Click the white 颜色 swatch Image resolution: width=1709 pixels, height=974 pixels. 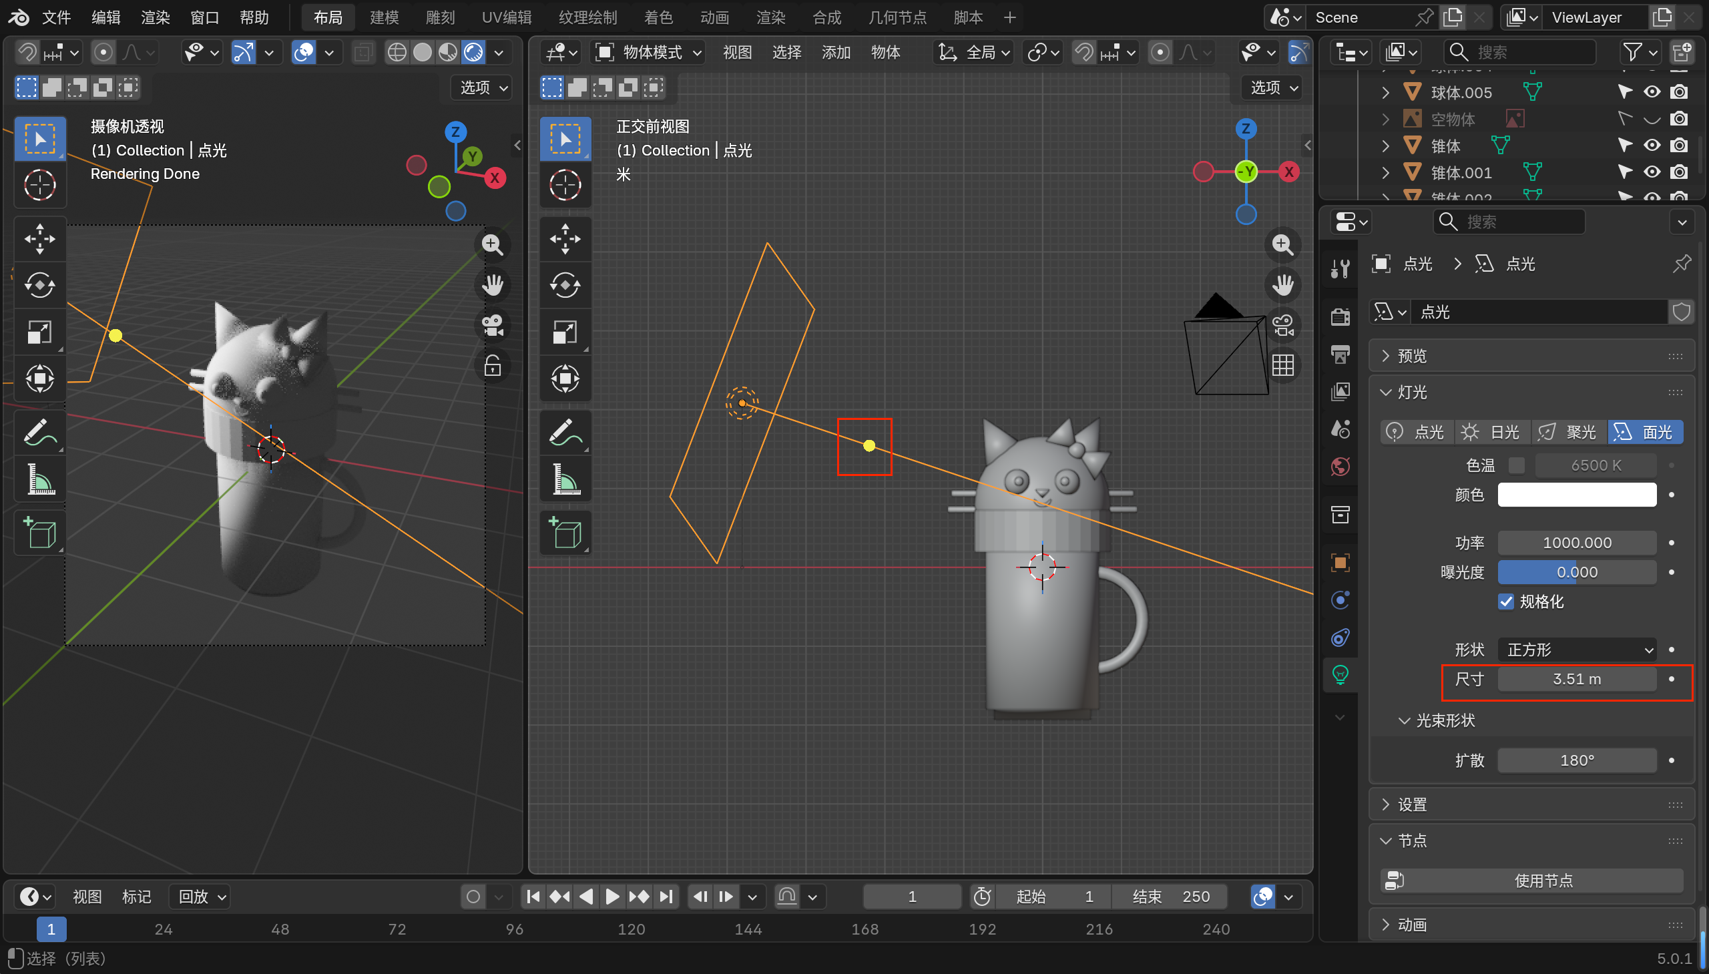point(1577,495)
